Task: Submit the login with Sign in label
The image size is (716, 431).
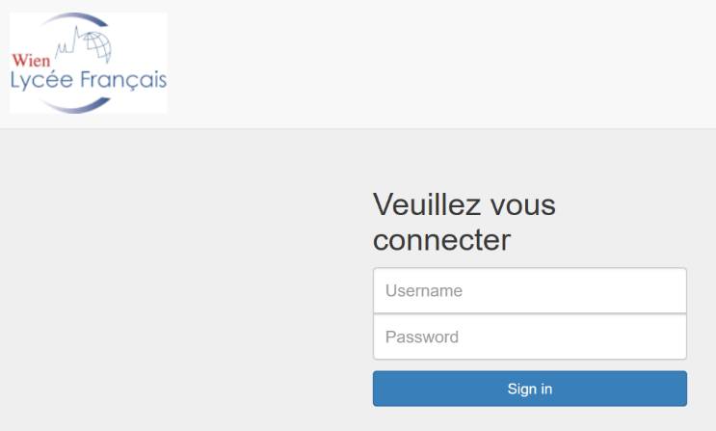Action: [x=530, y=389]
